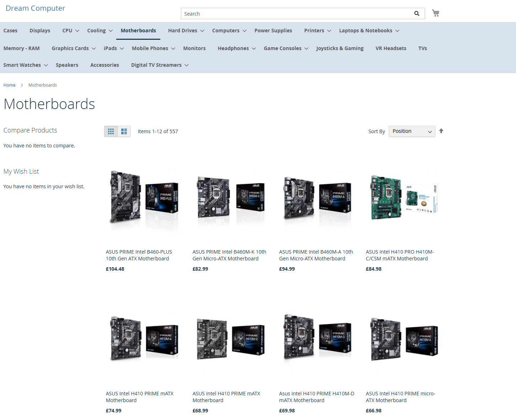
Task: Click the £94.99 price
Action: click(287, 269)
